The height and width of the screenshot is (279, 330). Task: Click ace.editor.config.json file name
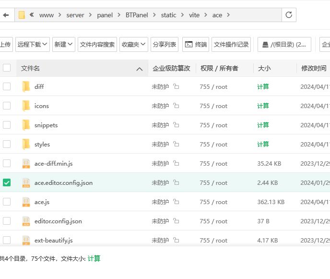tap(64, 183)
